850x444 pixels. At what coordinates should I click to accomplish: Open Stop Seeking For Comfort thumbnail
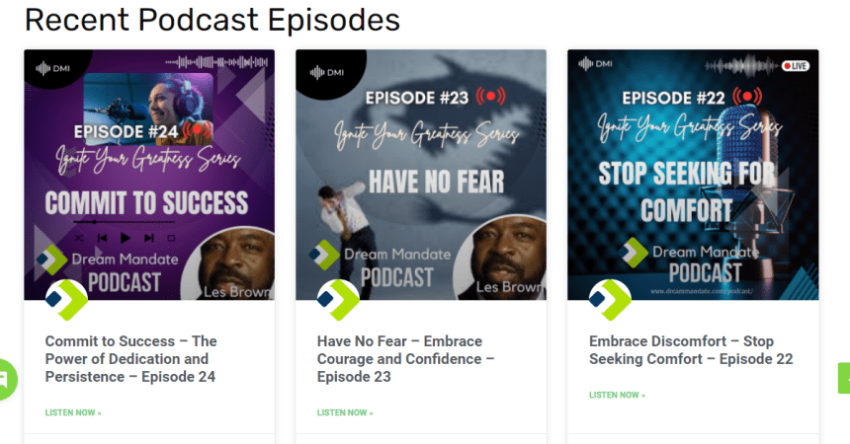pyautogui.click(x=693, y=175)
